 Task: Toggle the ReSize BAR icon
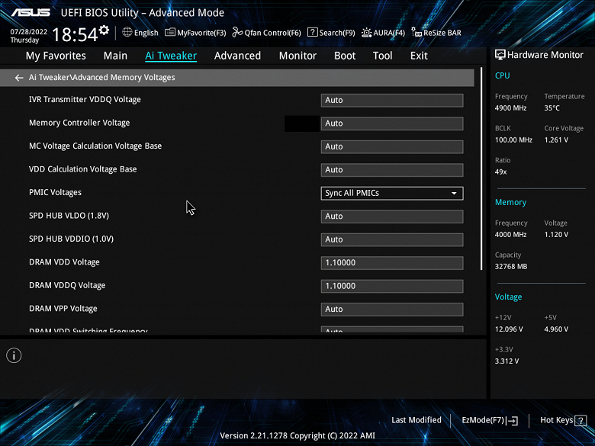click(x=416, y=33)
